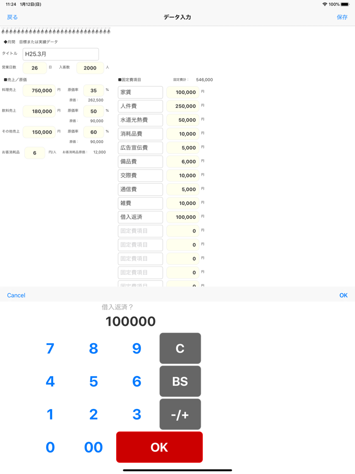This screenshot has width=355, height=474.
Task: Tap the blue OK link above keypad
Action: tap(343, 295)
